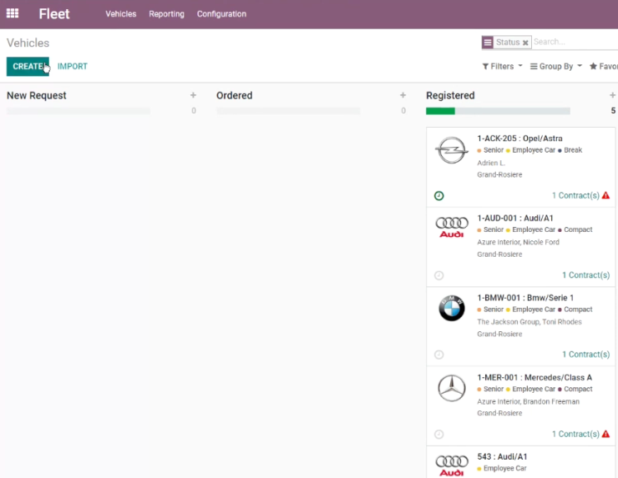Viewport: 618px width, 478px height.
Task: Open vehicle 1-ACK-205 : Opel/Astra
Action: [519, 138]
